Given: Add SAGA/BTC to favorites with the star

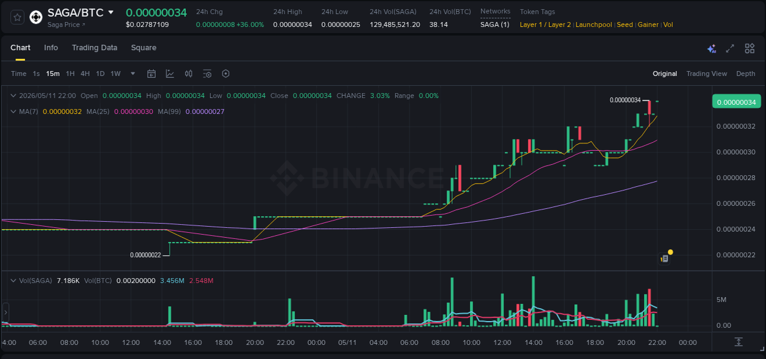Looking at the screenshot, I should (x=17, y=17).
